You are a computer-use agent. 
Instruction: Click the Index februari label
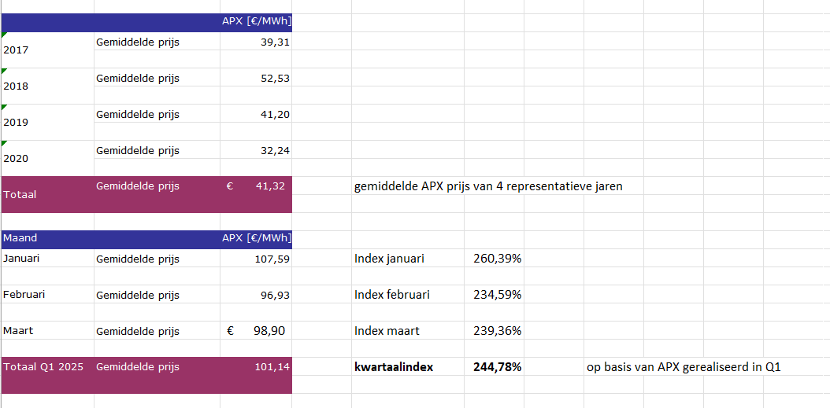(391, 295)
